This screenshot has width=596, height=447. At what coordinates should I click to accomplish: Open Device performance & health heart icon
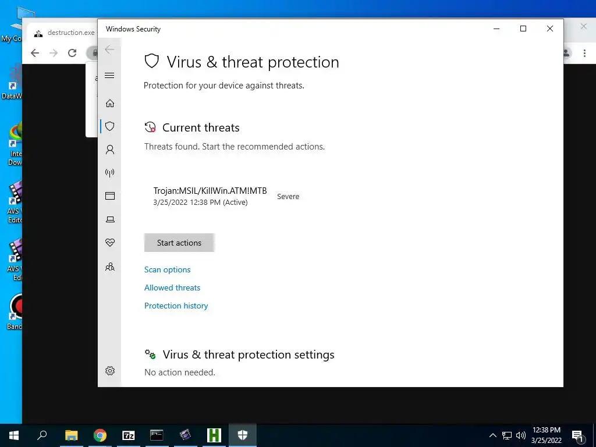(110, 243)
